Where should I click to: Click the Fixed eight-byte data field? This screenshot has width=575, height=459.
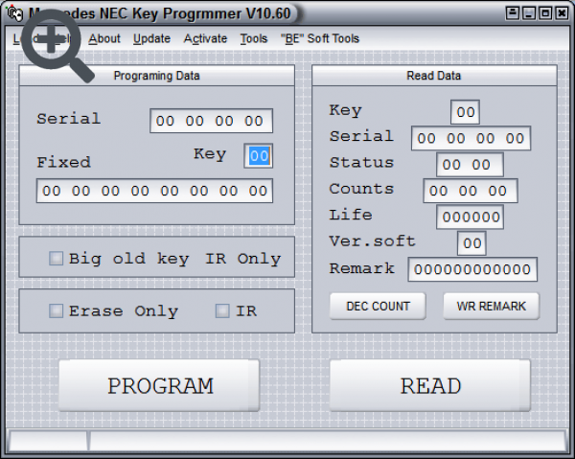click(x=154, y=191)
